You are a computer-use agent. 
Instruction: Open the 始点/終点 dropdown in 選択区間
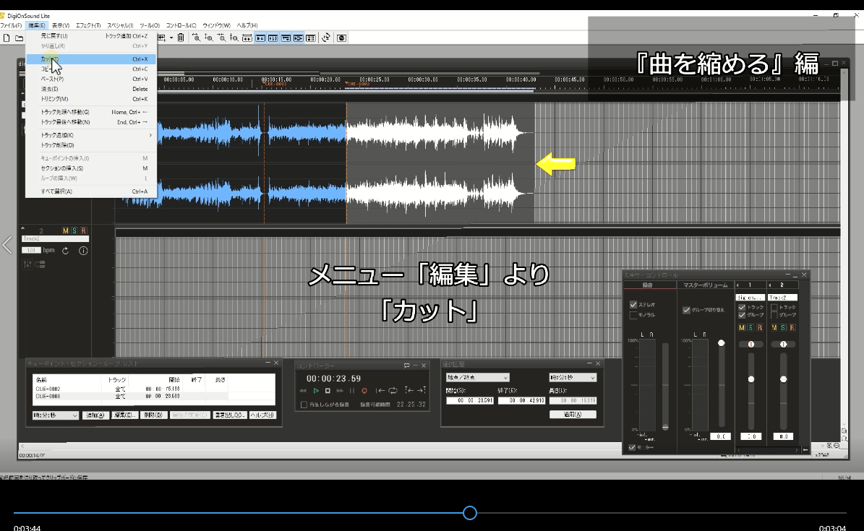tap(478, 377)
